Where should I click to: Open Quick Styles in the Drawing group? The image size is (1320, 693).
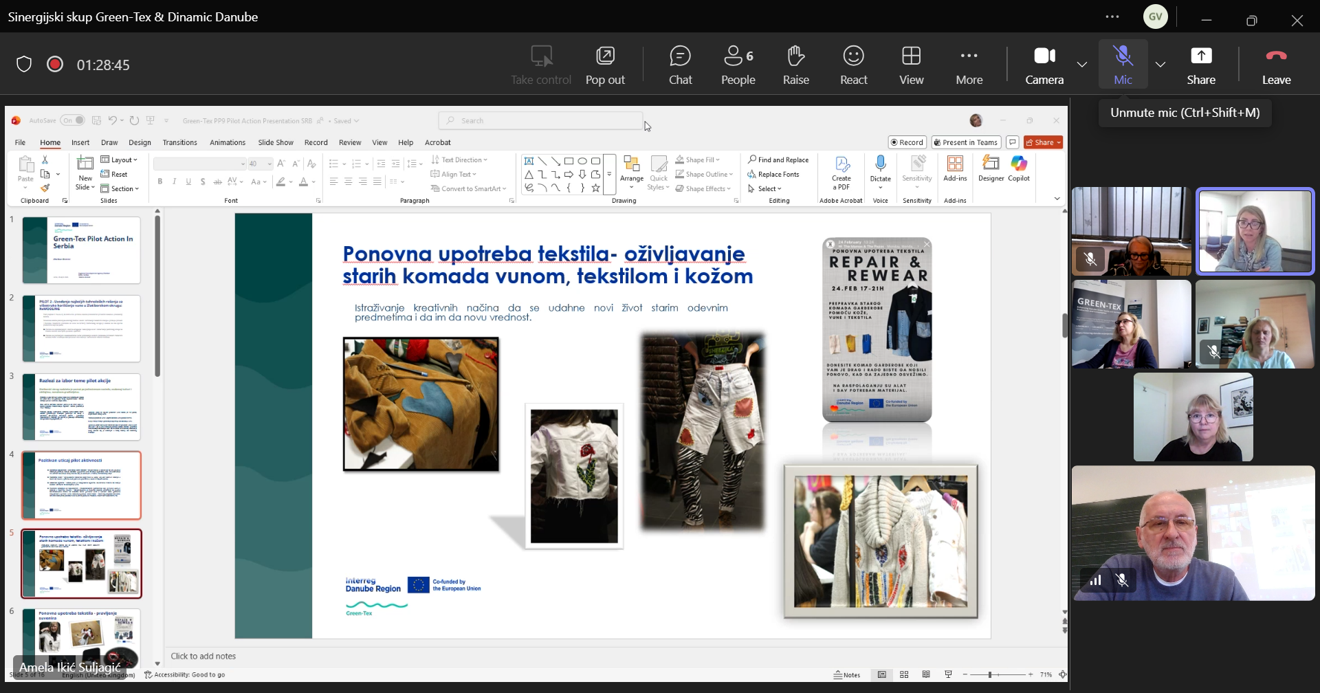pyautogui.click(x=659, y=173)
